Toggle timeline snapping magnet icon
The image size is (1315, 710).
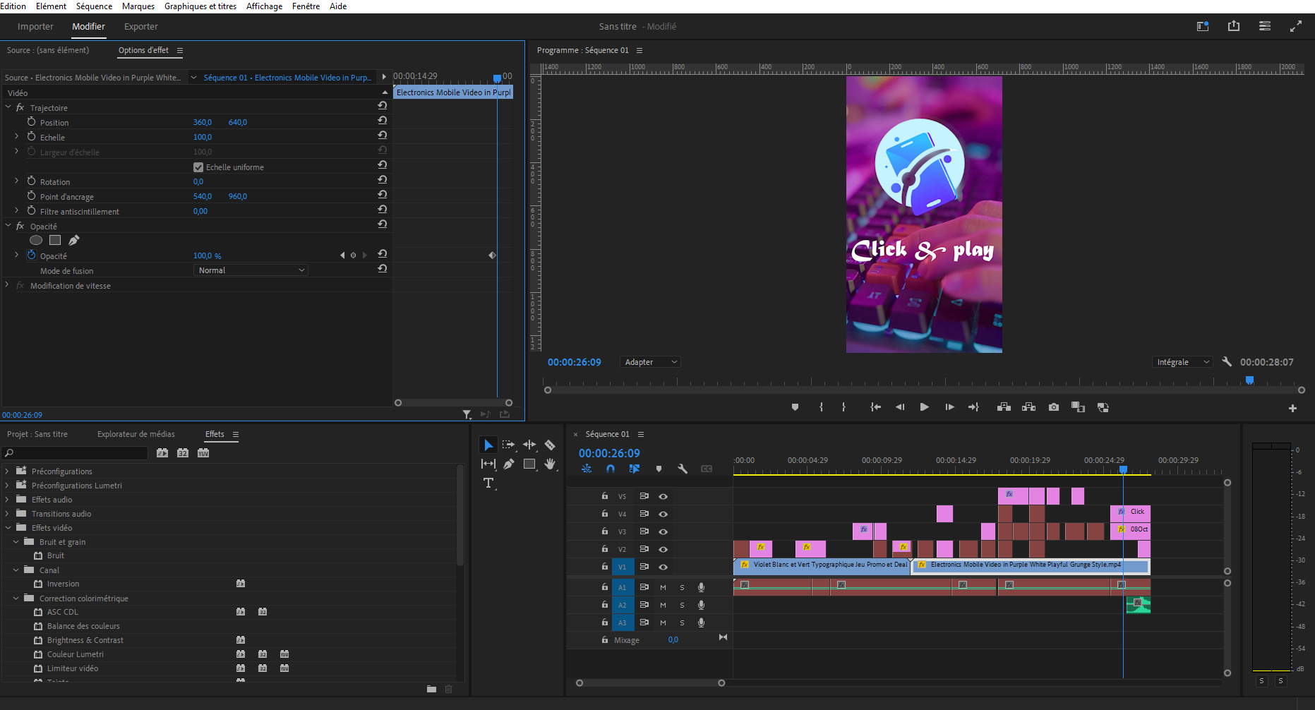click(x=611, y=469)
